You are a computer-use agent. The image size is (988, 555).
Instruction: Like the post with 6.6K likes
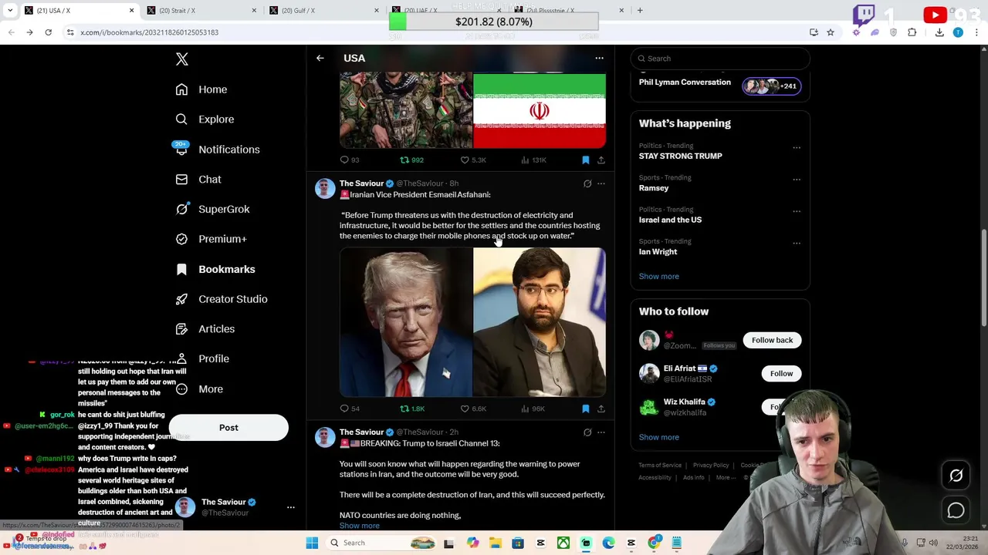472,409
